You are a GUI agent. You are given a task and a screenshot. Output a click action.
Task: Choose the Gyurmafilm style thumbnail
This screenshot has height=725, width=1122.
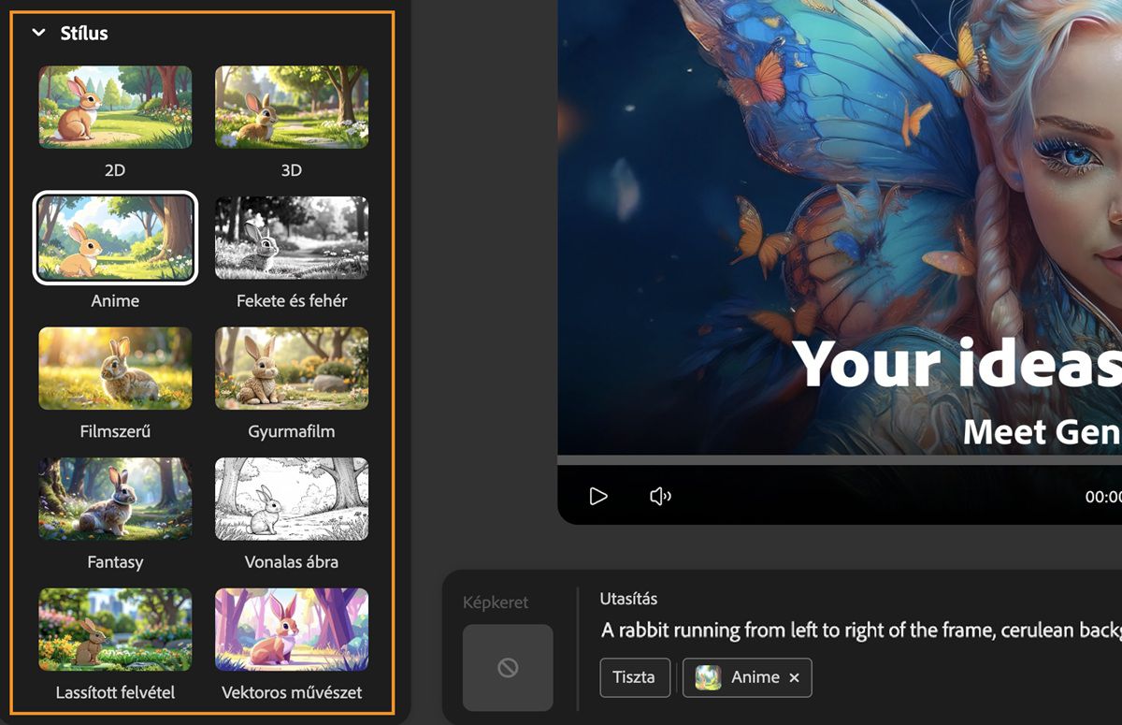click(x=292, y=369)
